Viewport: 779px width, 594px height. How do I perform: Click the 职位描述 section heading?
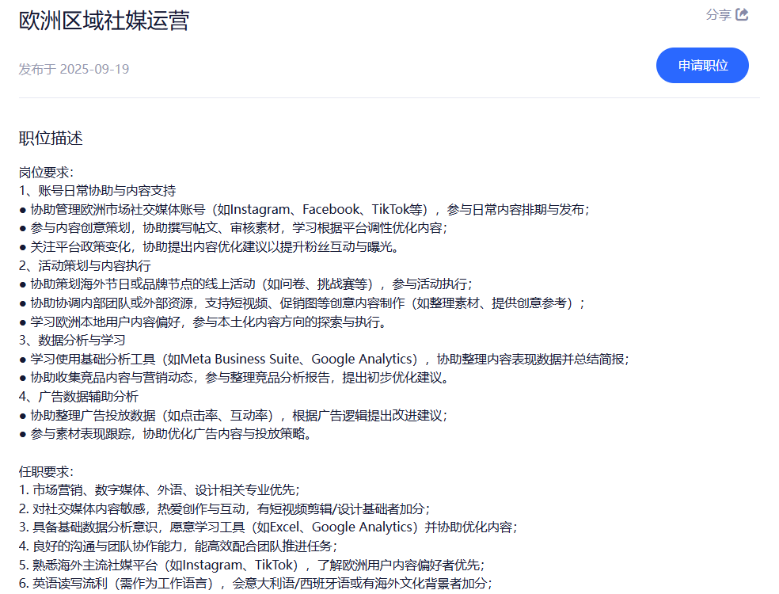51,138
